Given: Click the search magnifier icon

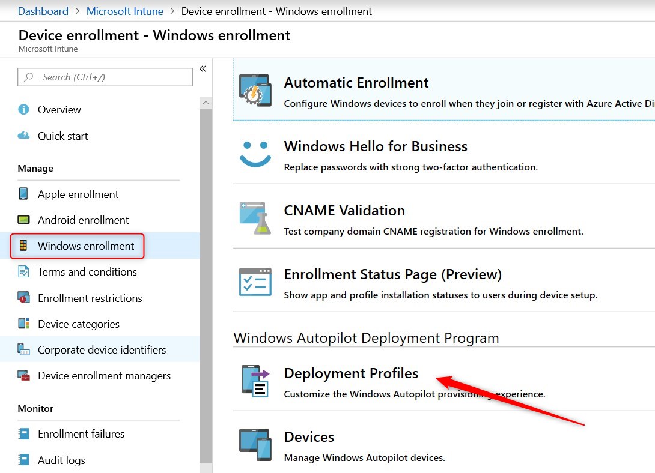Looking at the screenshot, I should click(28, 77).
